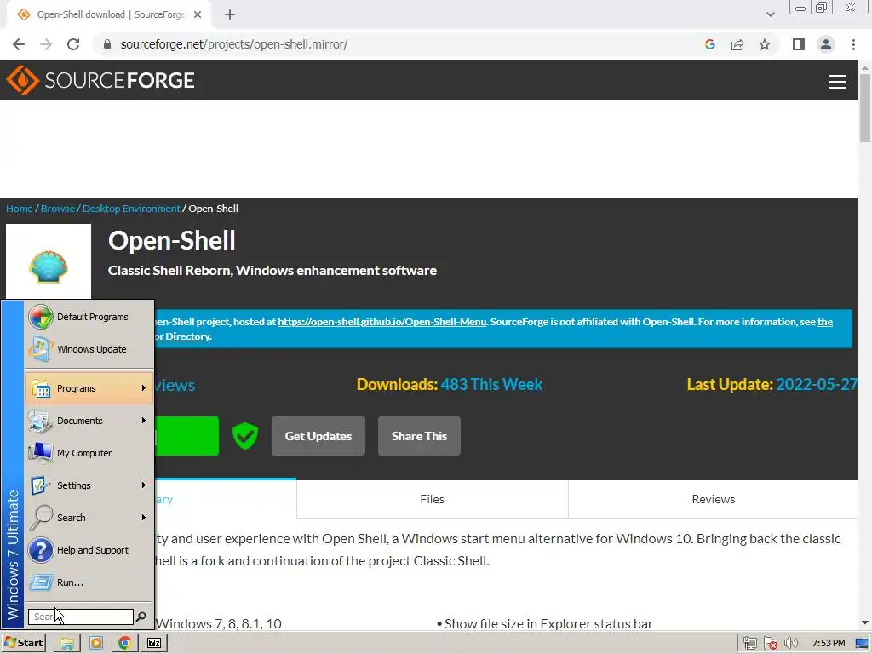Click the 483 This Week downloads figure
872x654 pixels.
(491, 384)
